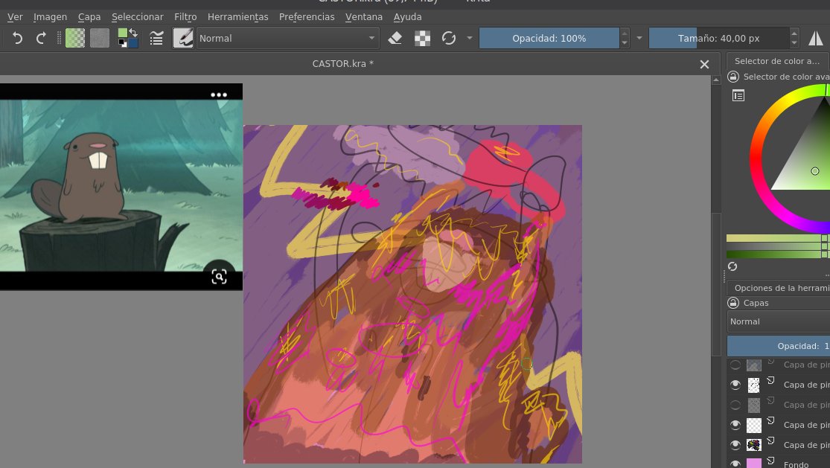
Task: Open the Filtro menu
Action: tap(185, 17)
